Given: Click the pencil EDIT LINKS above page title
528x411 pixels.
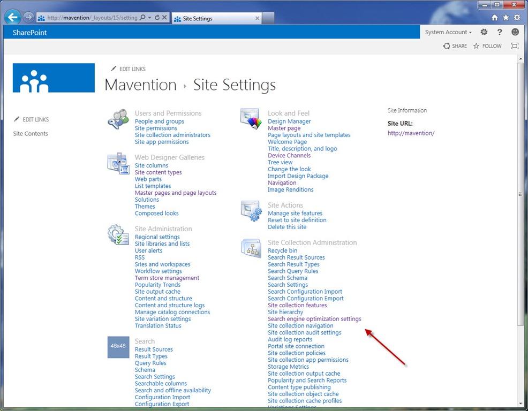Looking at the screenshot, I should tap(129, 69).
